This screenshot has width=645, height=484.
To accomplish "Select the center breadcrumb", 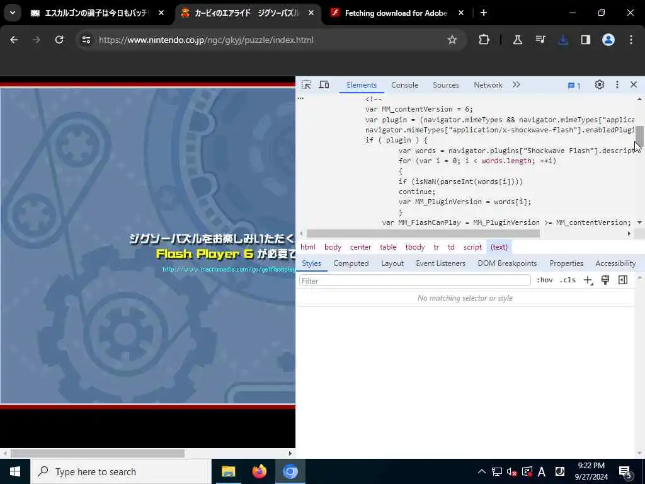I will [361, 247].
